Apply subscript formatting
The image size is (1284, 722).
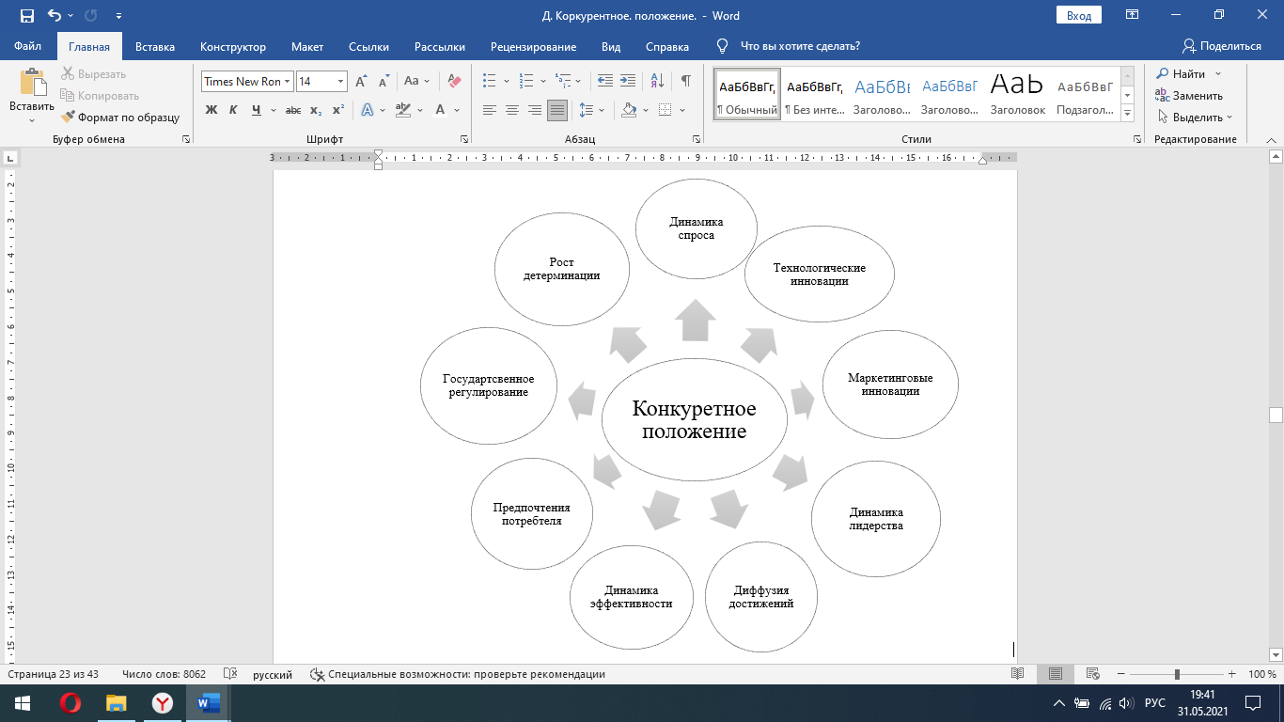316,110
